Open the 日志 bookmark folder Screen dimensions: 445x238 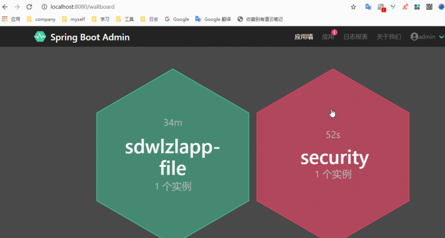pyautogui.click(x=149, y=19)
